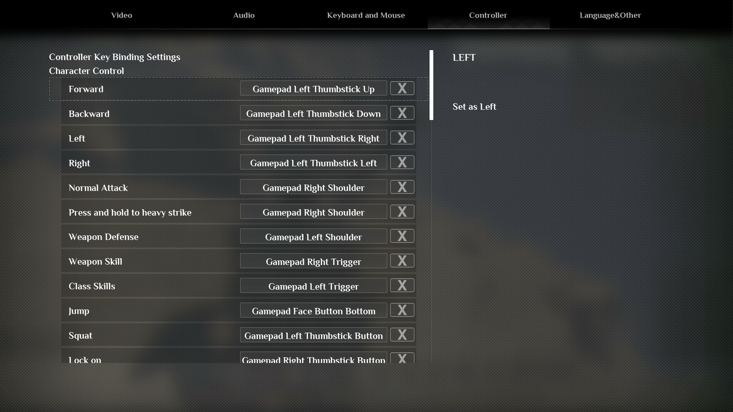This screenshot has width=733, height=412.
Task: Remove the Weapon Skill binding with X
Action: [402, 261]
